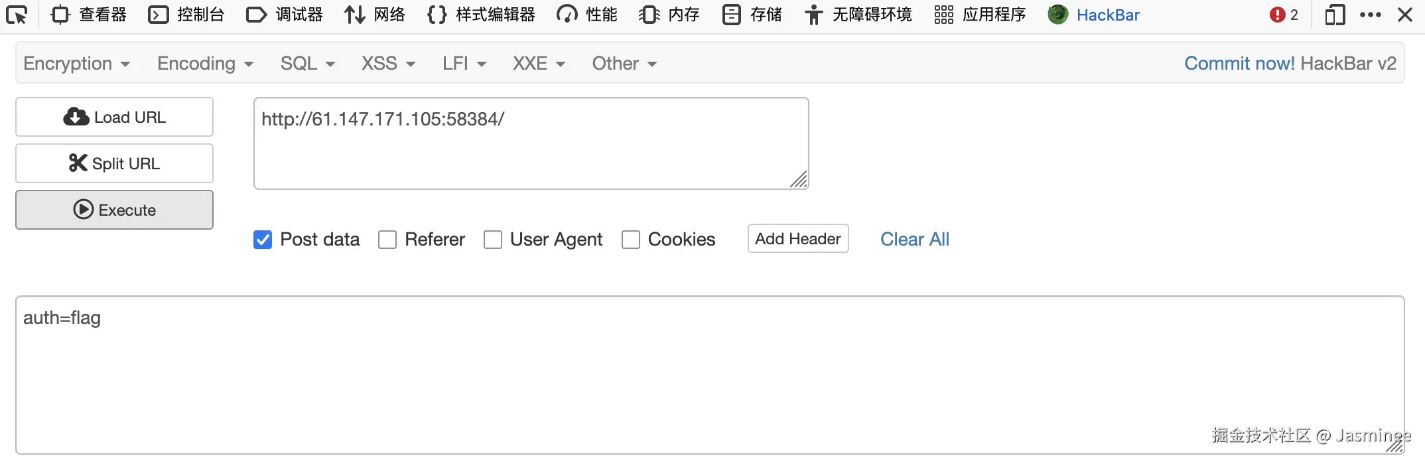Click the Split URL scissors button

tap(114, 163)
